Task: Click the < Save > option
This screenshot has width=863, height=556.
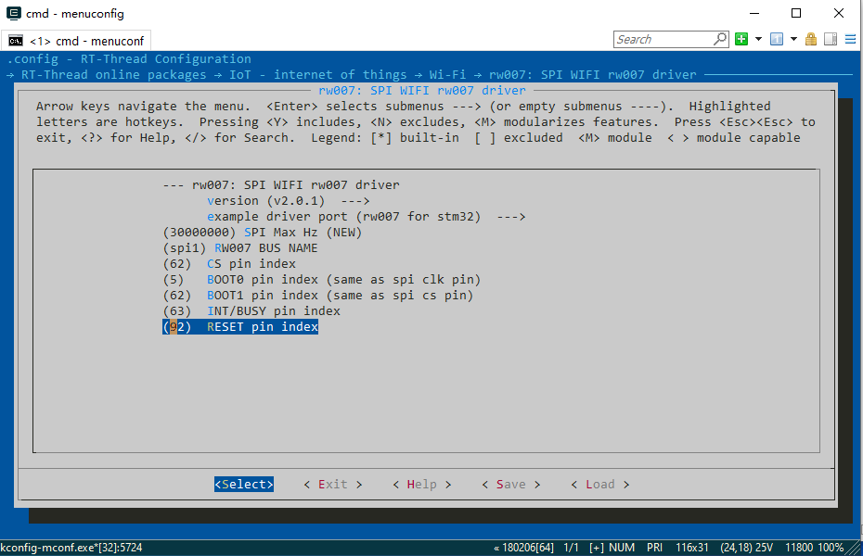Action: [510, 484]
